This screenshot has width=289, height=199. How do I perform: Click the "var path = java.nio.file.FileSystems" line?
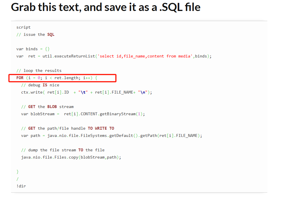112,136
